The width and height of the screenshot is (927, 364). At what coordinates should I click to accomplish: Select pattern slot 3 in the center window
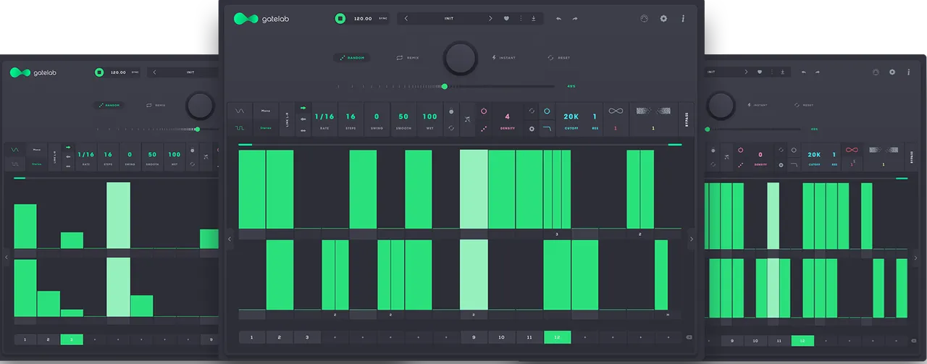[x=307, y=337]
